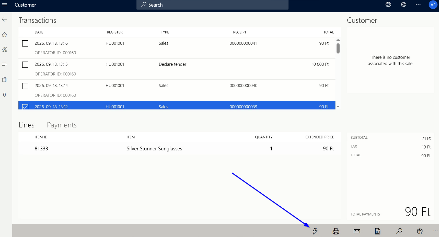Email the receipt with envelope icon
This screenshot has width=439, height=237.
pyautogui.click(x=357, y=231)
